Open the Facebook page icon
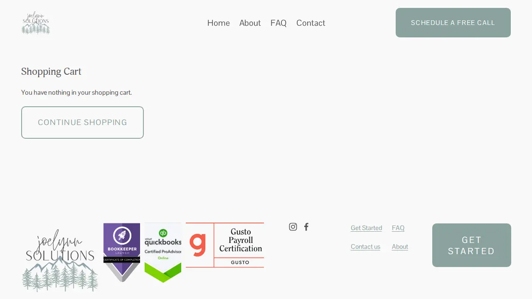The width and height of the screenshot is (532, 299). coord(306,227)
